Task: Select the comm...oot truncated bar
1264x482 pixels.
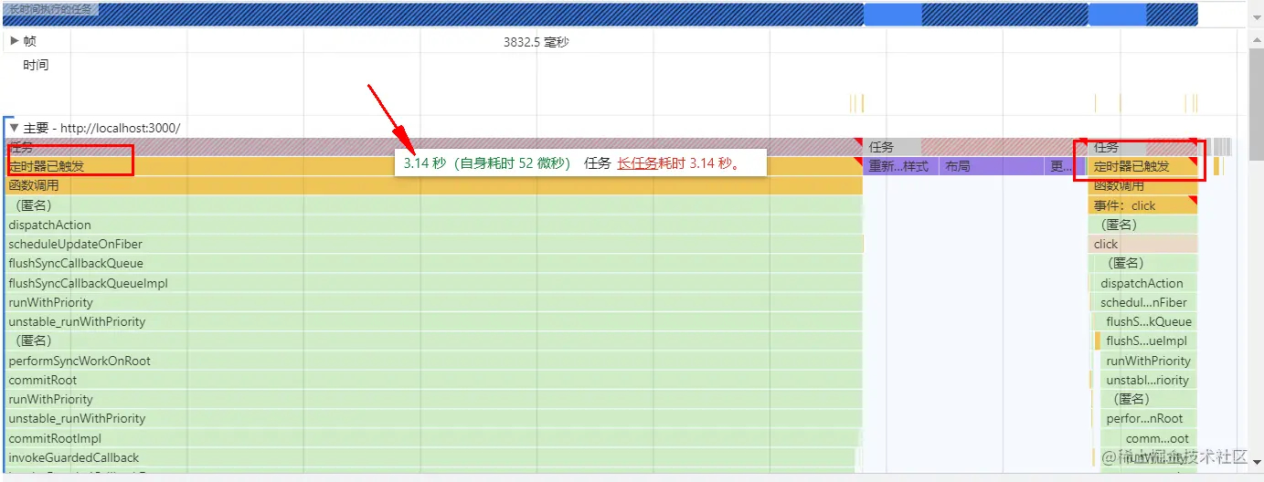Action: coord(1148,438)
